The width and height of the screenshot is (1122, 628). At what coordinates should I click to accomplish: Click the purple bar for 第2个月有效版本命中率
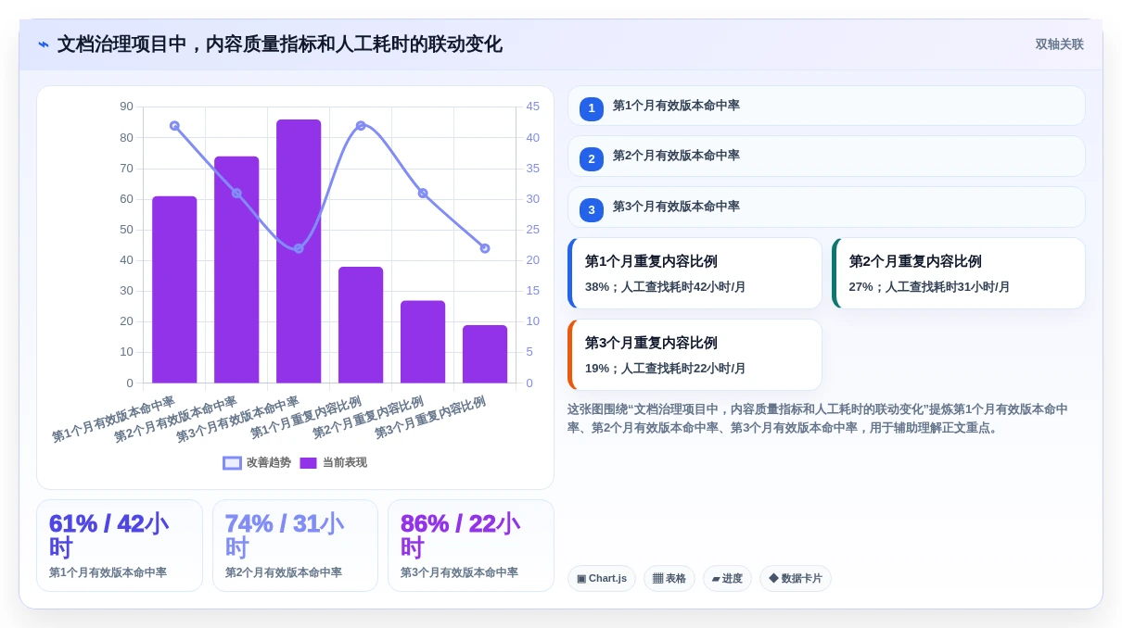(236, 270)
